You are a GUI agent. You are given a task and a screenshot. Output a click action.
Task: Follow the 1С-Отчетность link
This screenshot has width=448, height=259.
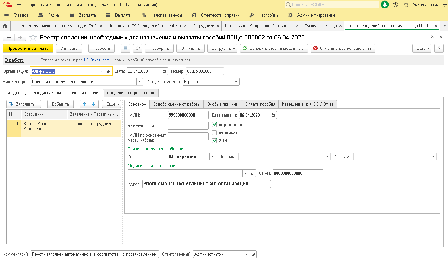pyautogui.click(x=97, y=60)
